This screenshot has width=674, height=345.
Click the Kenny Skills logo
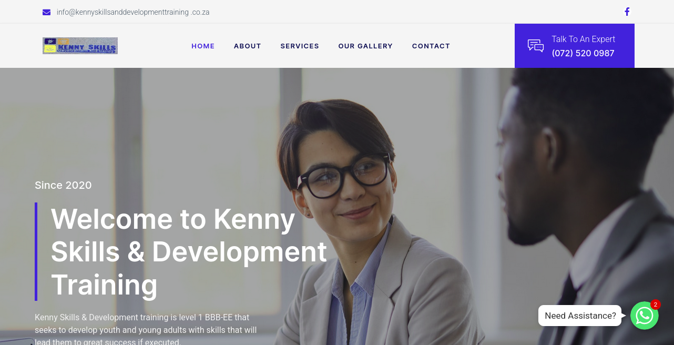click(x=80, y=46)
